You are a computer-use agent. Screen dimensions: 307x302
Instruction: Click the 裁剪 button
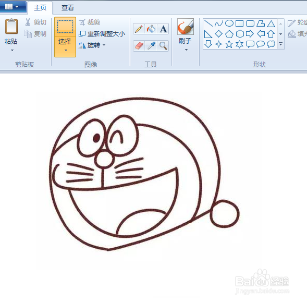click(x=90, y=22)
